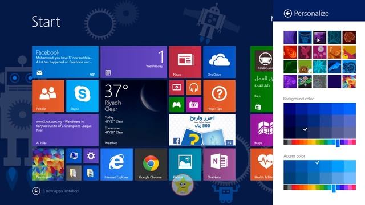Open the OneDrive tile

[219, 62]
